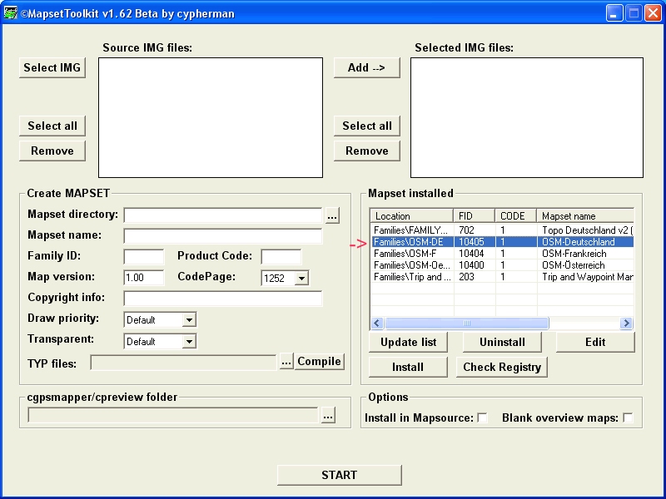Click the Compile button
Screen dimensions: 666x499
click(319, 362)
